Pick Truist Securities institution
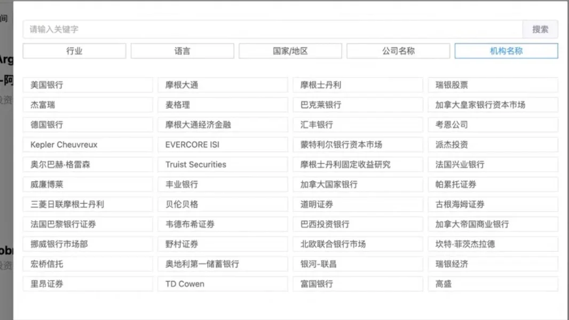Viewport: 569px width, 320px height. [x=223, y=165]
